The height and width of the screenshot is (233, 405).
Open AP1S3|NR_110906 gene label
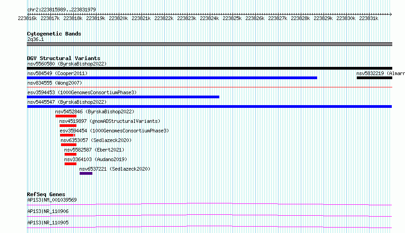click(48, 211)
